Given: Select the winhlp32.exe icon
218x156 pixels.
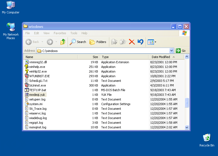Looking at the screenshot, I should pyautogui.click(x=27, y=71).
